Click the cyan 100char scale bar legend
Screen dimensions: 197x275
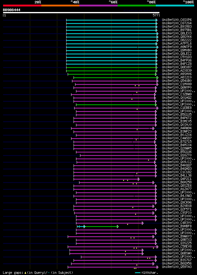click(x=138, y=273)
